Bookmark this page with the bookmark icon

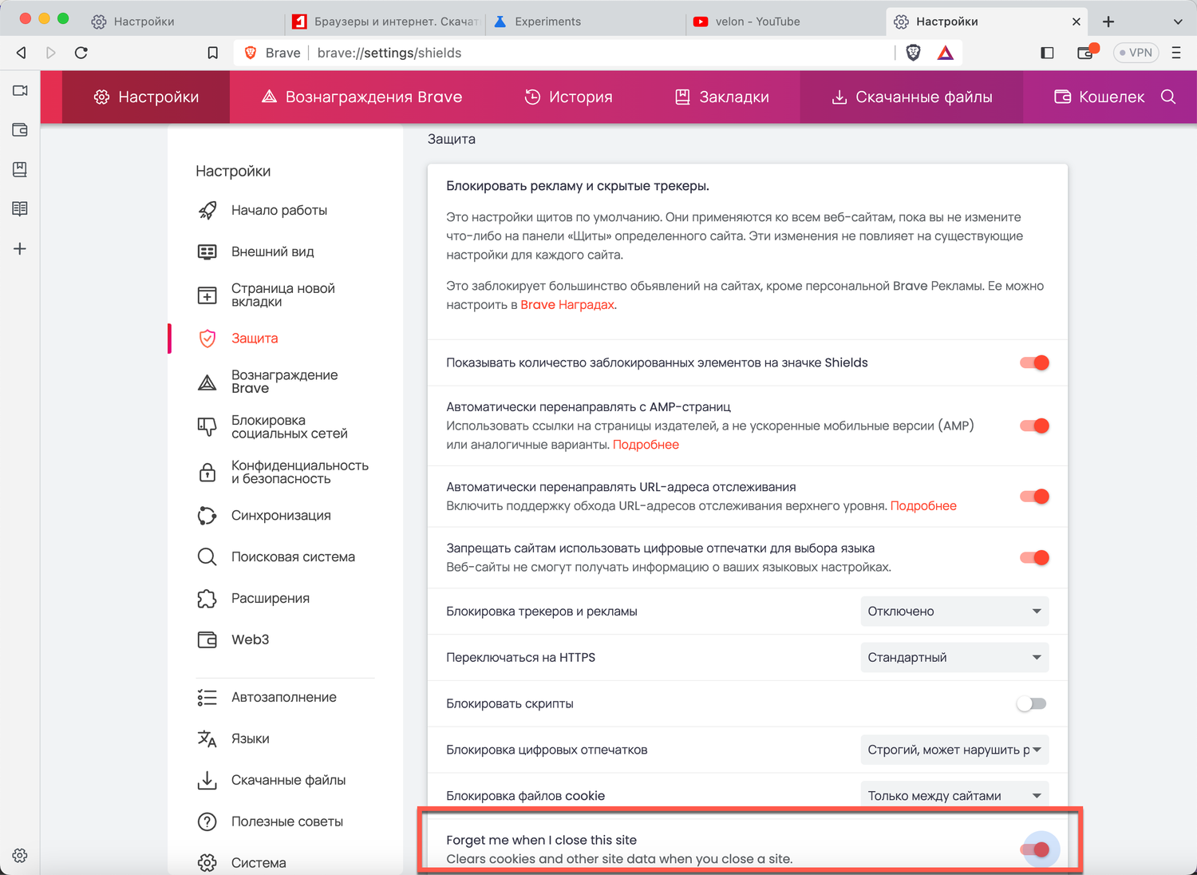213,53
